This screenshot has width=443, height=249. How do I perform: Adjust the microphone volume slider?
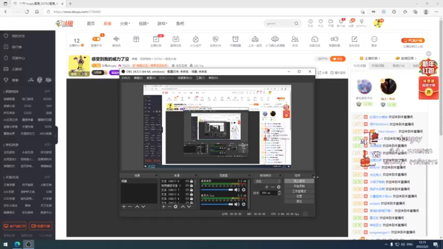click(217, 204)
